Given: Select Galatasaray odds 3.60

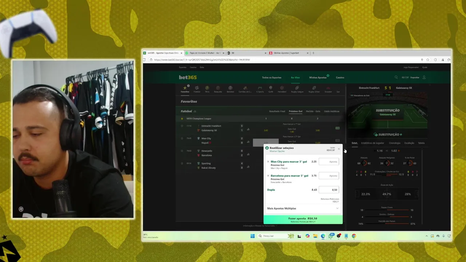Looking at the screenshot, I should (317, 130).
